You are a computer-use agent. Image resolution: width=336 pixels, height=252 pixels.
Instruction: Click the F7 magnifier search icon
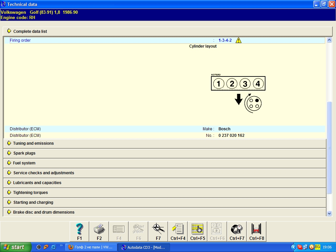(x=158, y=231)
